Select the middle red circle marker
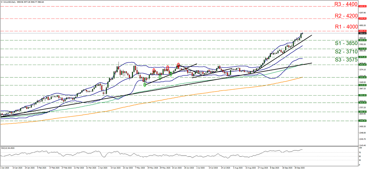The image size is (367, 170). [x=167, y=68]
